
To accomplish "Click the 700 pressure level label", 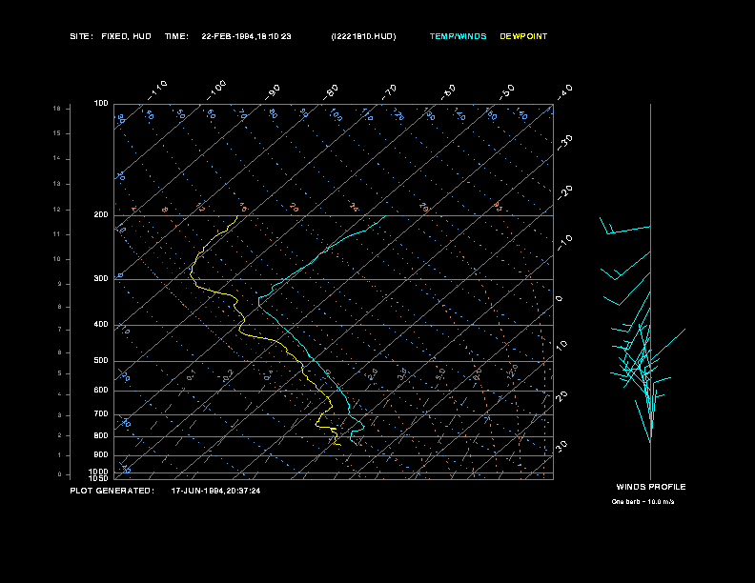I will click(101, 413).
